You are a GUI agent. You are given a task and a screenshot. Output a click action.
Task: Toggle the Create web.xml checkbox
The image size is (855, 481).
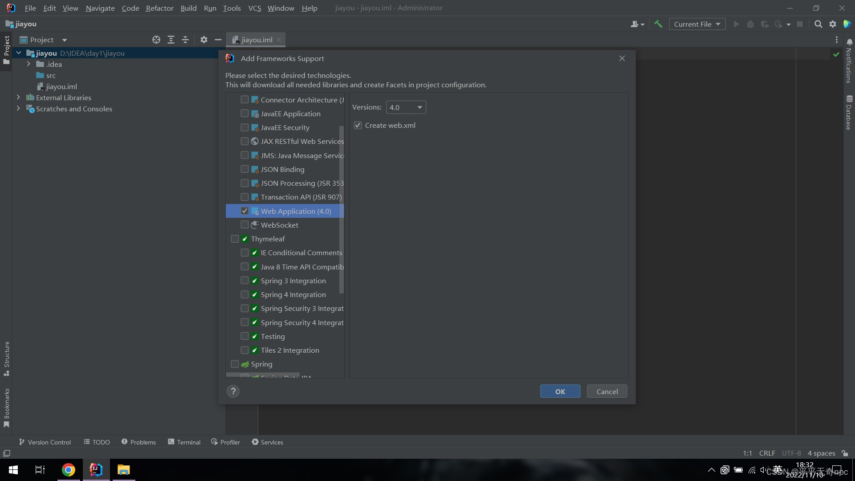pyautogui.click(x=358, y=125)
